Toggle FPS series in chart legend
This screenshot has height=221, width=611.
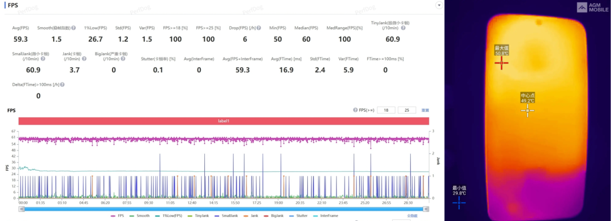(x=117, y=215)
